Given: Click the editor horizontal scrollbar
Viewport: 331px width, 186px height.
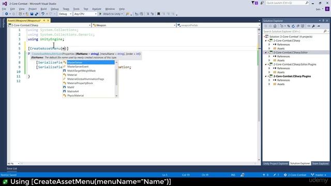Looking at the screenshot, I should [138, 163].
